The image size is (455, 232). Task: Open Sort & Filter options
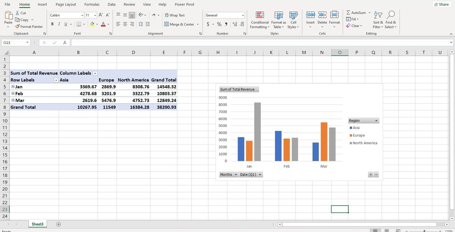point(378,20)
